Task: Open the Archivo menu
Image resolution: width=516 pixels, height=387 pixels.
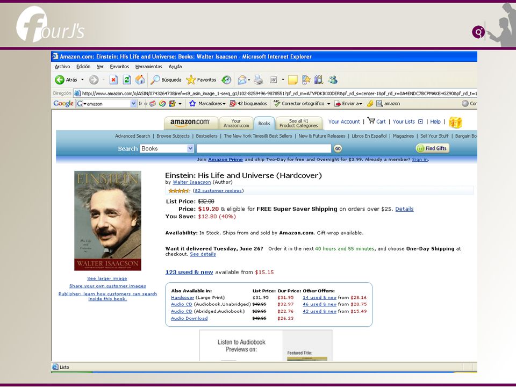Action: click(62, 67)
